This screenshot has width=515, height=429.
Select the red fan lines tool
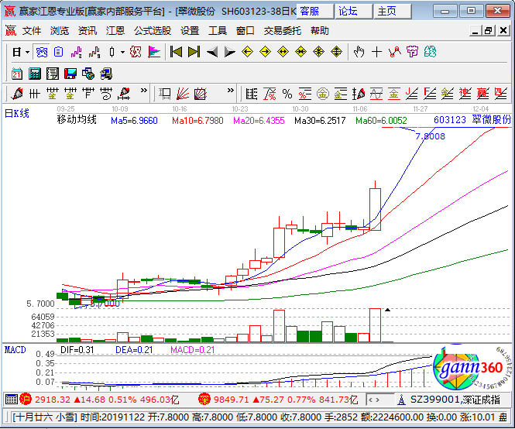[x=183, y=94]
